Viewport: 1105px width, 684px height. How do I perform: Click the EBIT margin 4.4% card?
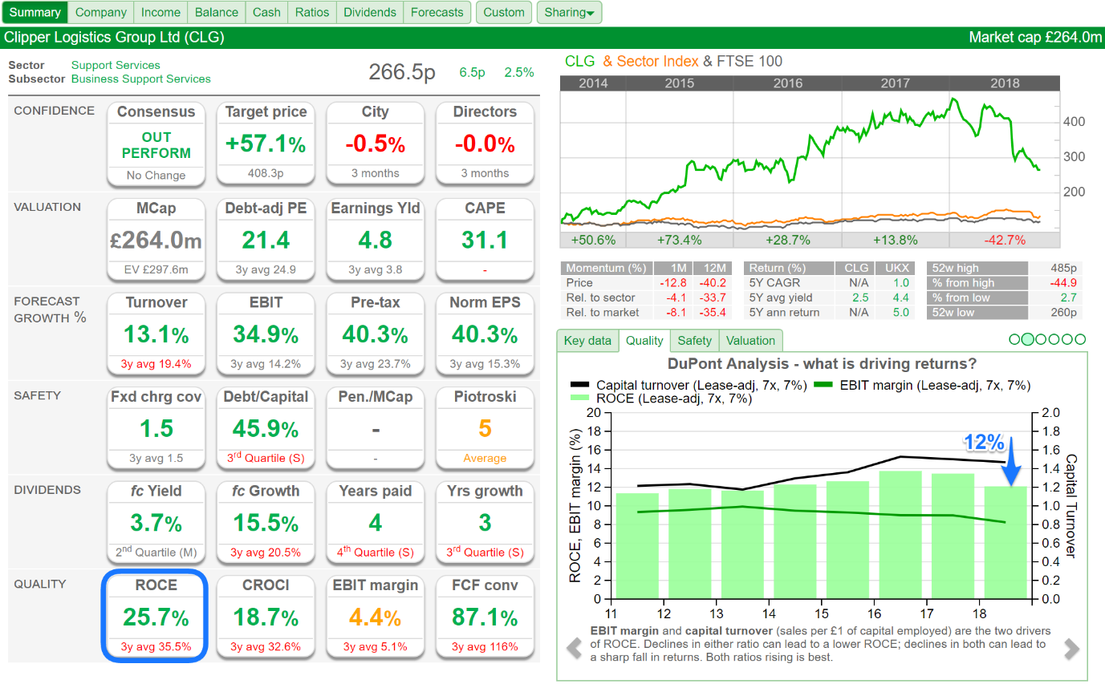coord(375,617)
